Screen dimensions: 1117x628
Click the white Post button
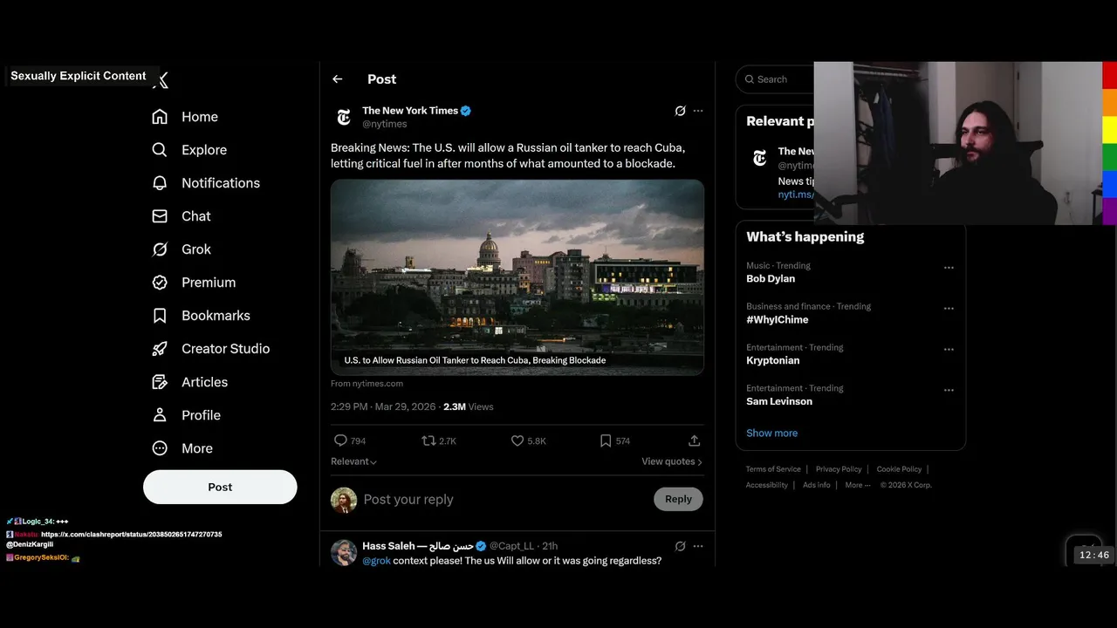click(220, 487)
